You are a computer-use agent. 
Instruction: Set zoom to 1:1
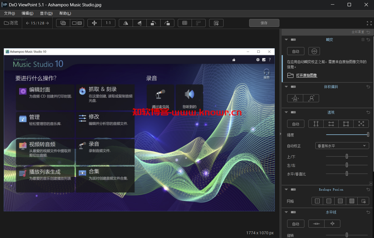tap(108, 23)
